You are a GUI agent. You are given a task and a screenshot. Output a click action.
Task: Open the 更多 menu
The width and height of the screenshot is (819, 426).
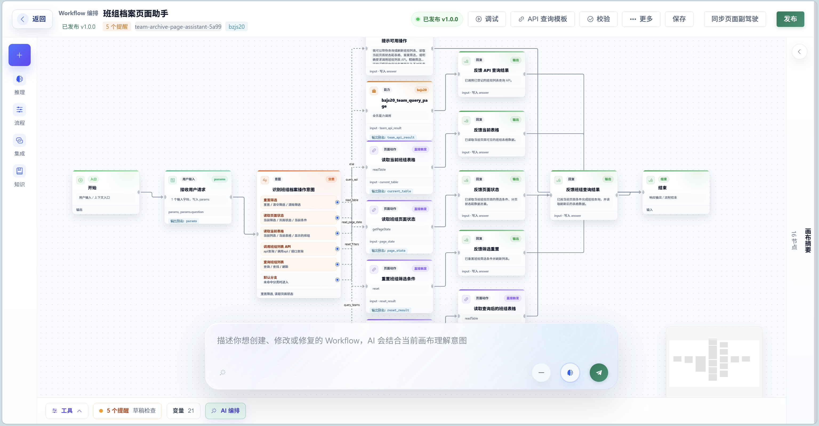[x=641, y=19]
